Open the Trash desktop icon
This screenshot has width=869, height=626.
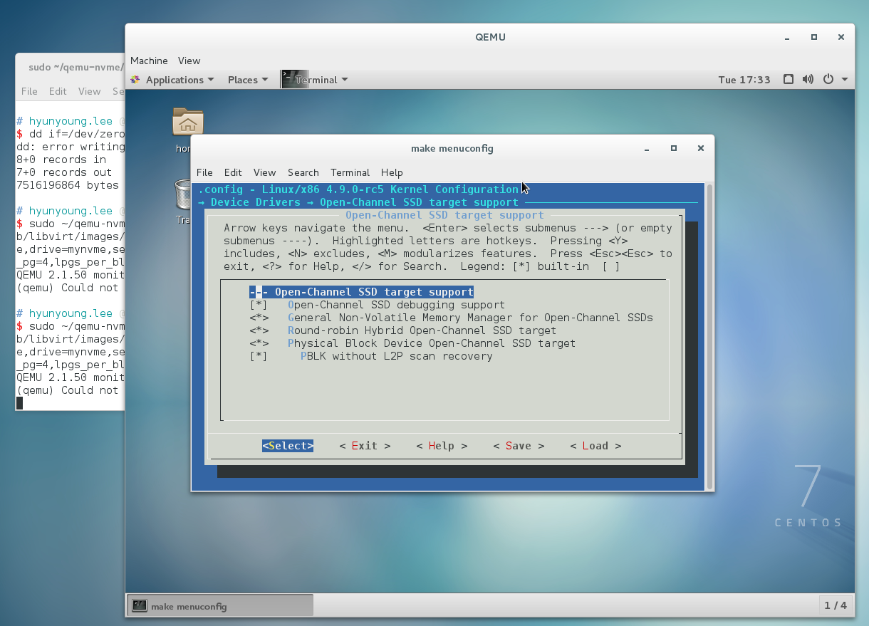pyautogui.click(x=184, y=194)
